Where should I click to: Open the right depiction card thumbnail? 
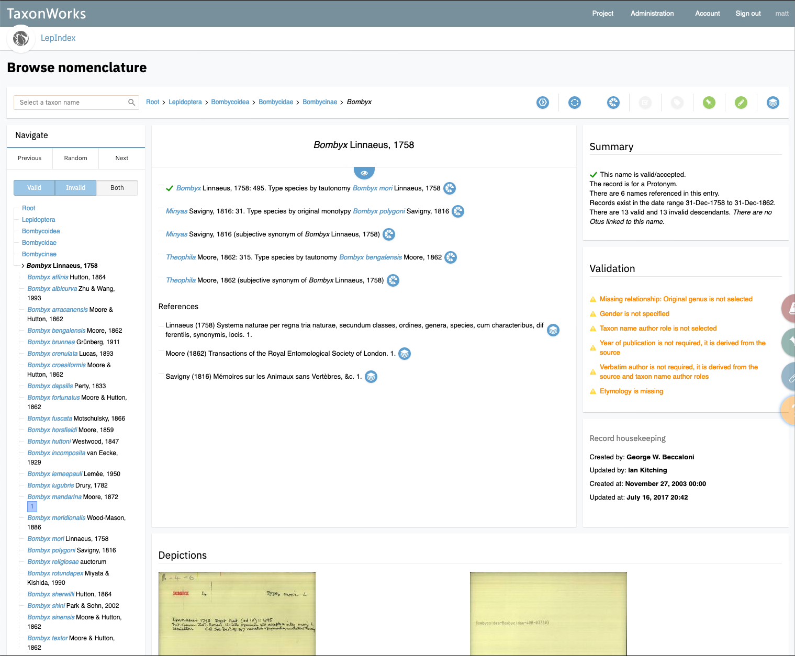[548, 614]
